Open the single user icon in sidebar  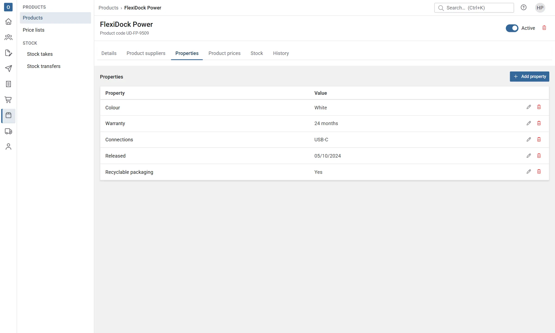click(x=8, y=146)
